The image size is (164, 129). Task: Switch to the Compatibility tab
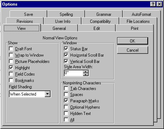click(x=100, y=21)
